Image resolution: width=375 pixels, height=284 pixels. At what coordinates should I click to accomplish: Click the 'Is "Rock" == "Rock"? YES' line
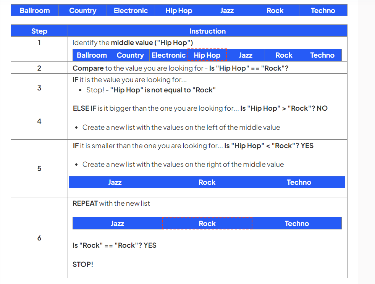(x=114, y=245)
